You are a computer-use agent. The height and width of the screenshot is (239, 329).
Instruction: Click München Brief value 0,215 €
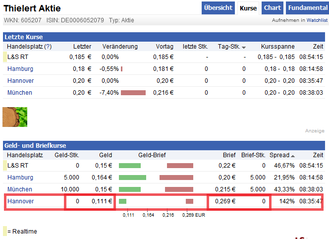pos(225,189)
